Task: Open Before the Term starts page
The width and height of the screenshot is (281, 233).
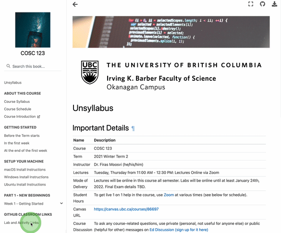Action: pyautogui.click(x=22, y=135)
